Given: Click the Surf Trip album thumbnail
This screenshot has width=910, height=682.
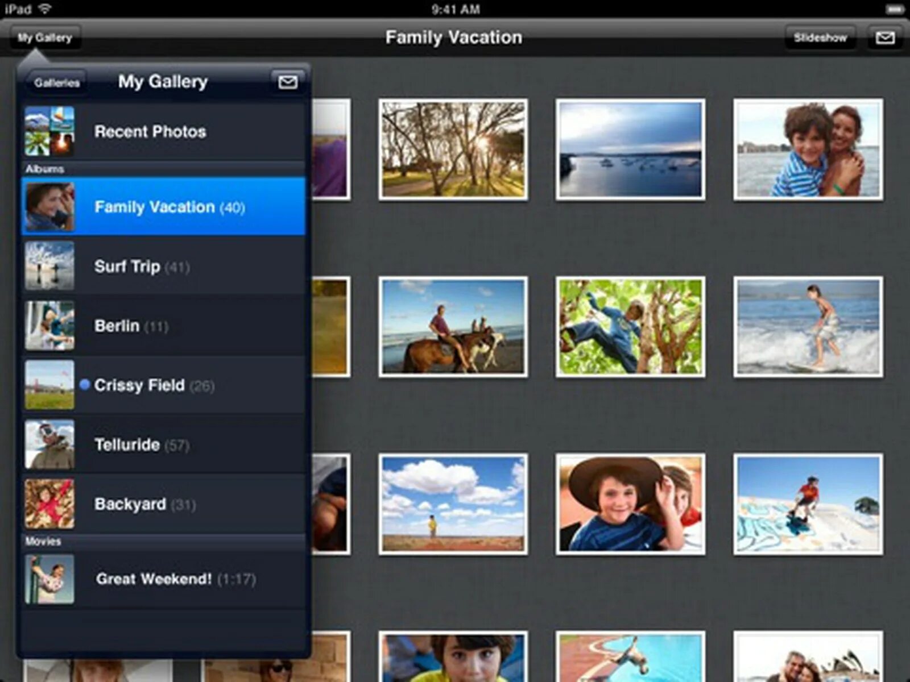Looking at the screenshot, I should pos(49,266).
